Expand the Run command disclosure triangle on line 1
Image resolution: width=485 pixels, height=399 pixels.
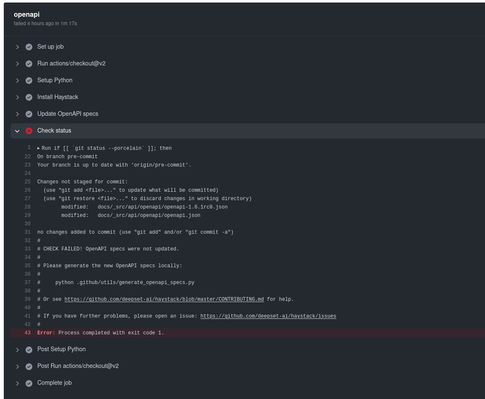[x=39, y=148]
